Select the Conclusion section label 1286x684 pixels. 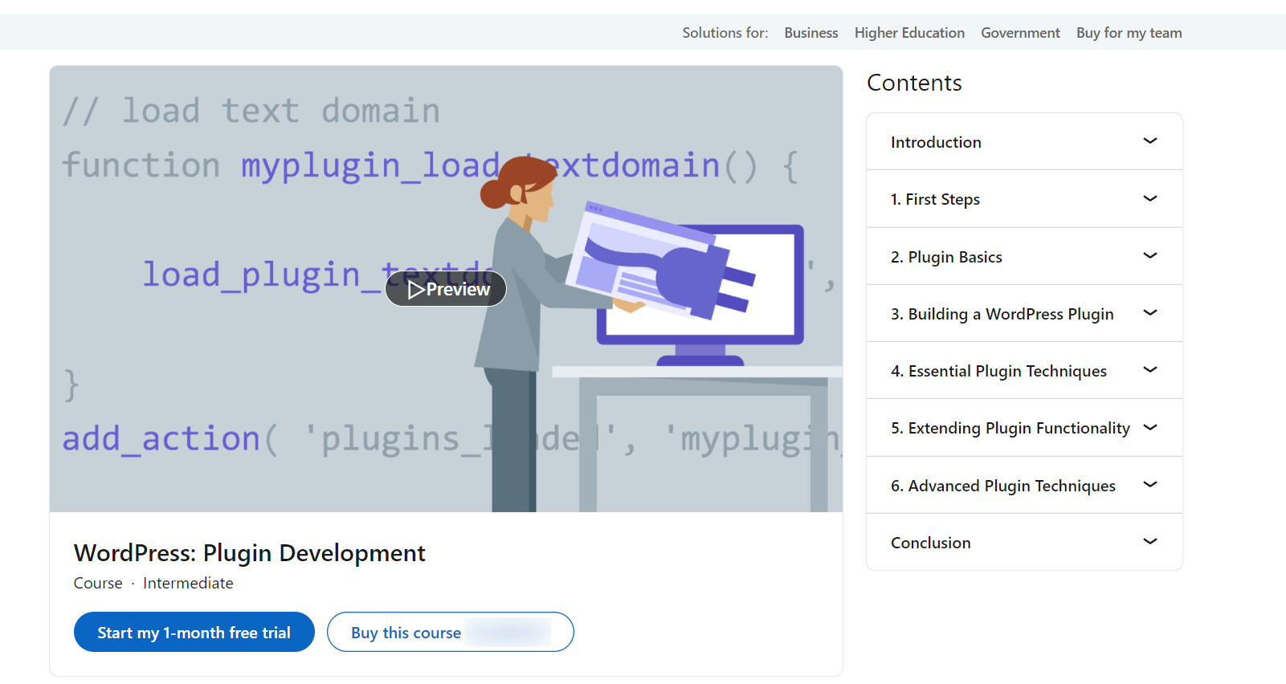930,543
